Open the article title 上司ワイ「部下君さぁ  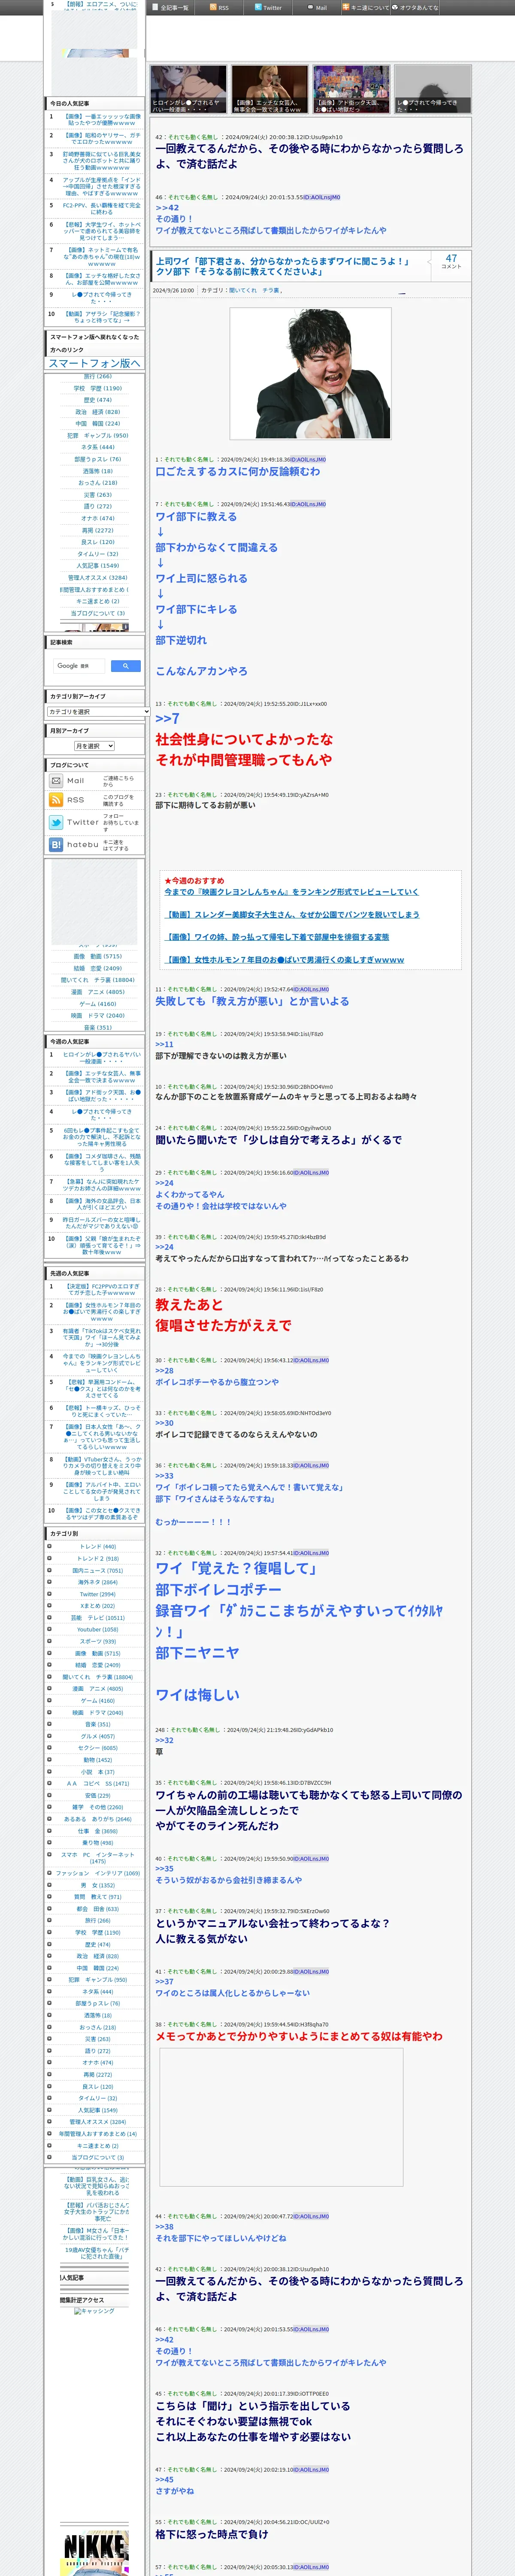pos(282,266)
